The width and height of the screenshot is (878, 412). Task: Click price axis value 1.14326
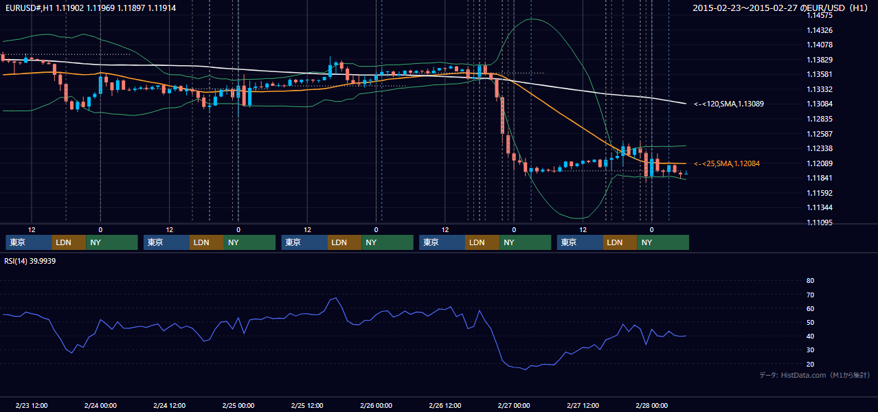[819, 30]
